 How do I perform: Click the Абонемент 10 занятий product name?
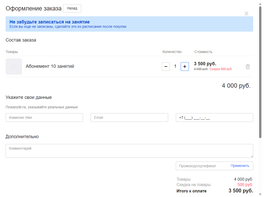pyautogui.click(x=50, y=66)
